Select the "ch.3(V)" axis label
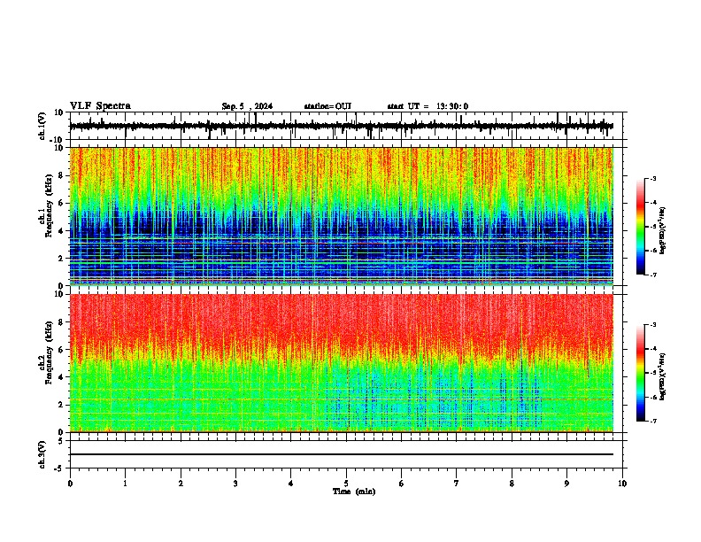 [x=42, y=455]
